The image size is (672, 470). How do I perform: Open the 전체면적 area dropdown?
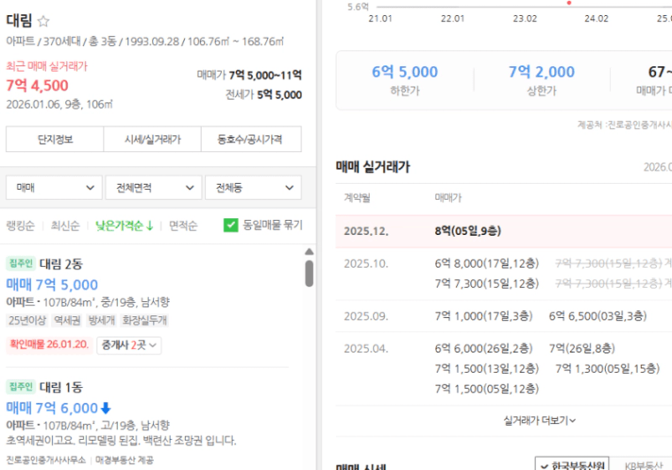click(x=153, y=188)
